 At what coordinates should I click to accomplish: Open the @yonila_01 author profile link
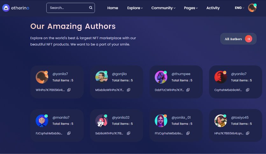(x=181, y=117)
